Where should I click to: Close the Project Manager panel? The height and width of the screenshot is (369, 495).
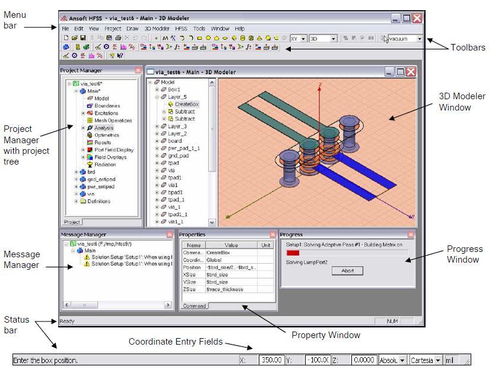pyautogui.click(x=138, y=70)
